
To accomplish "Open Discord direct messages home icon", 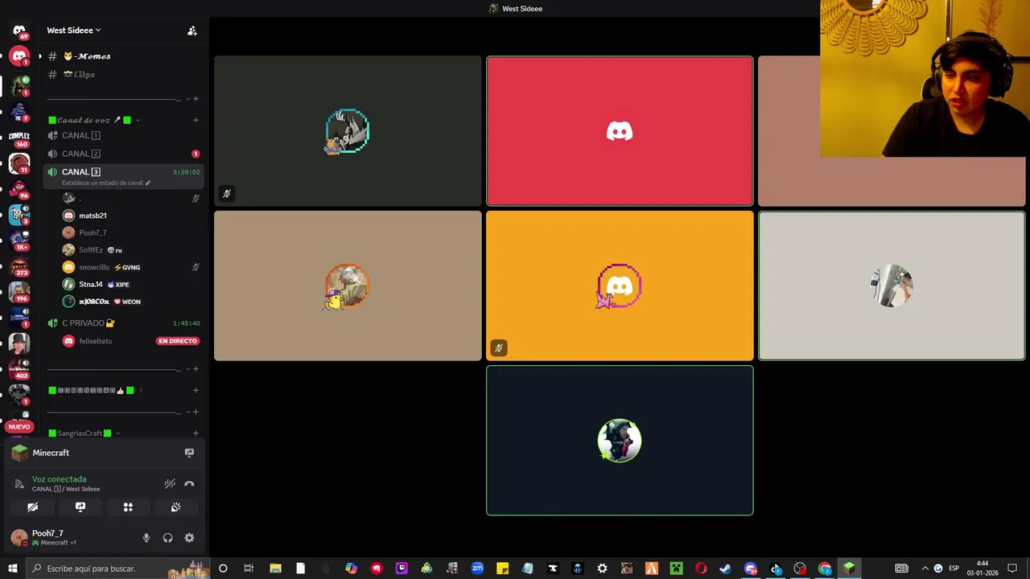I will click(x=19, y=31).
